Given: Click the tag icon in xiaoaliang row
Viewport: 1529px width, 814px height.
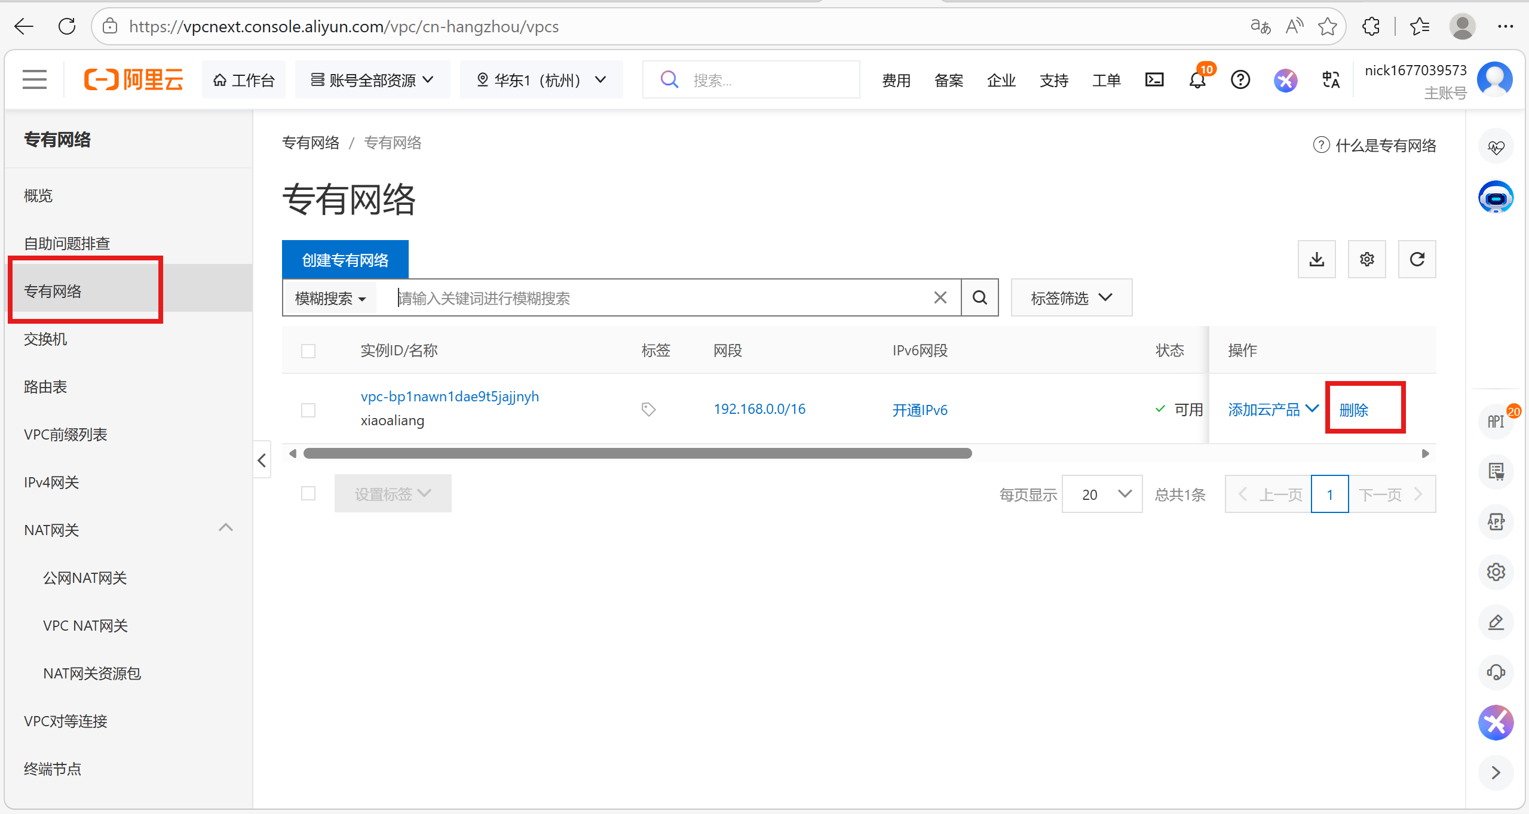Looking at the screenshot, I should click(648, 409).
